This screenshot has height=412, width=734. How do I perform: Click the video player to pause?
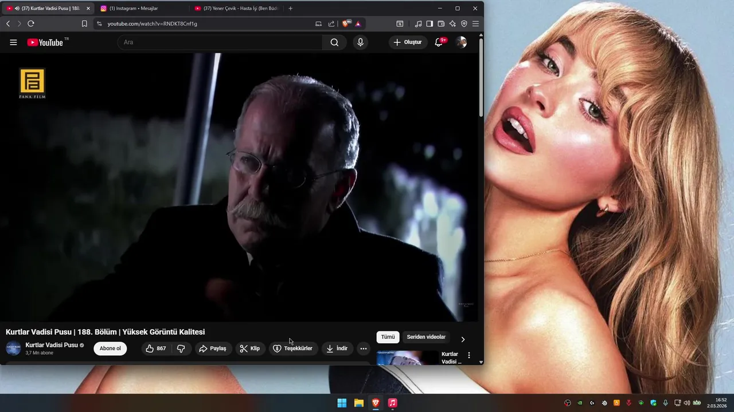239,187
